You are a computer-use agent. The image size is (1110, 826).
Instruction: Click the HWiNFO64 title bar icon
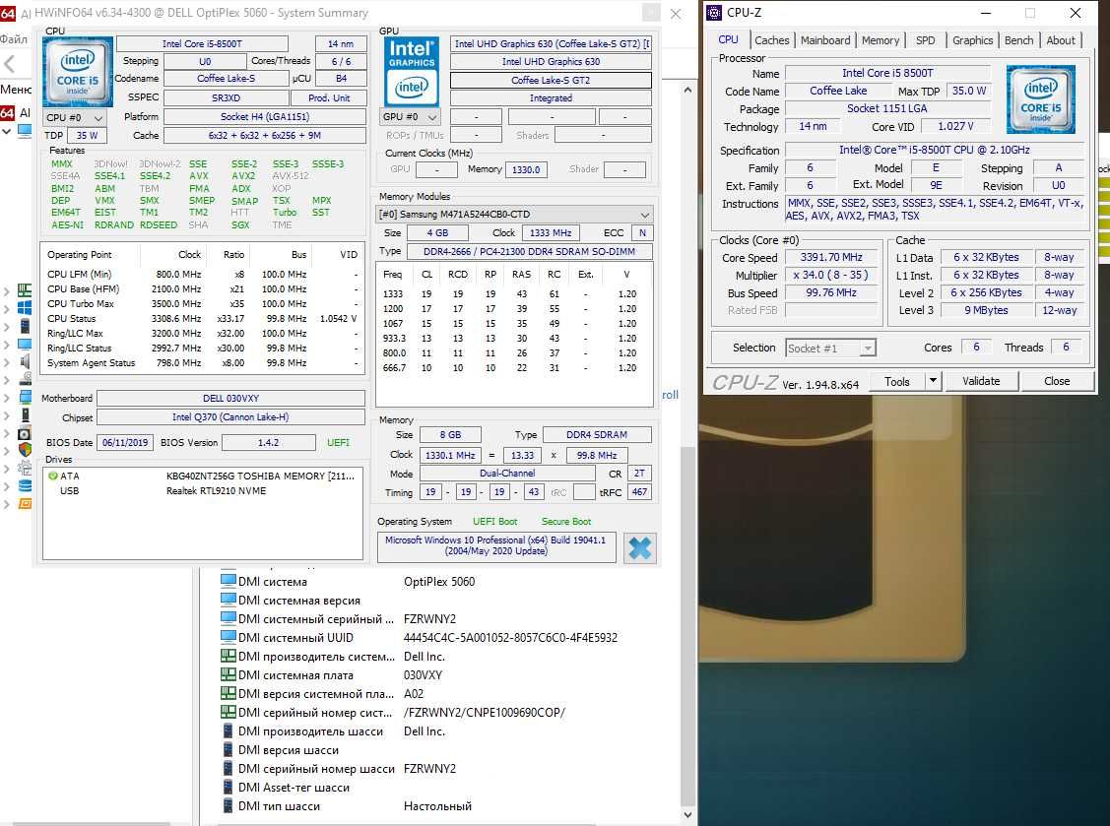tap(7, 12)
